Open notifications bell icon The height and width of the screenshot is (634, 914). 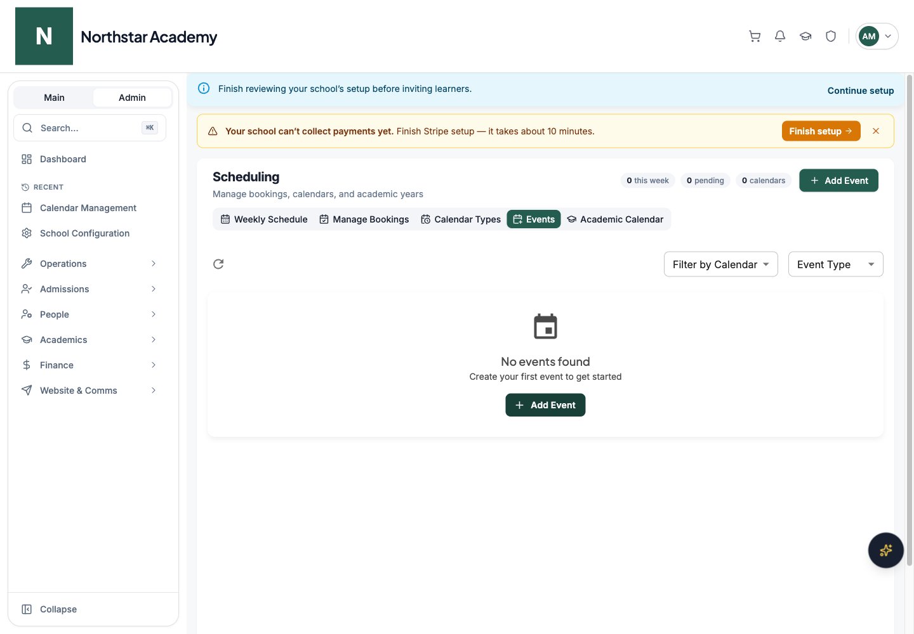tap(780, 36)
